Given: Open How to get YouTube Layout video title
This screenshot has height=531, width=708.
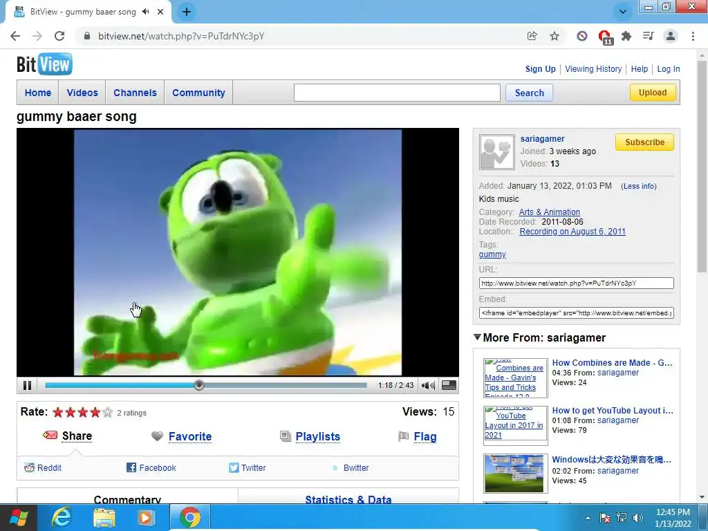Looking at the screenshot, I should tap(613, 411).
